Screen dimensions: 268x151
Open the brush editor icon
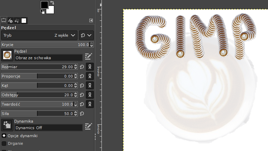88,56
